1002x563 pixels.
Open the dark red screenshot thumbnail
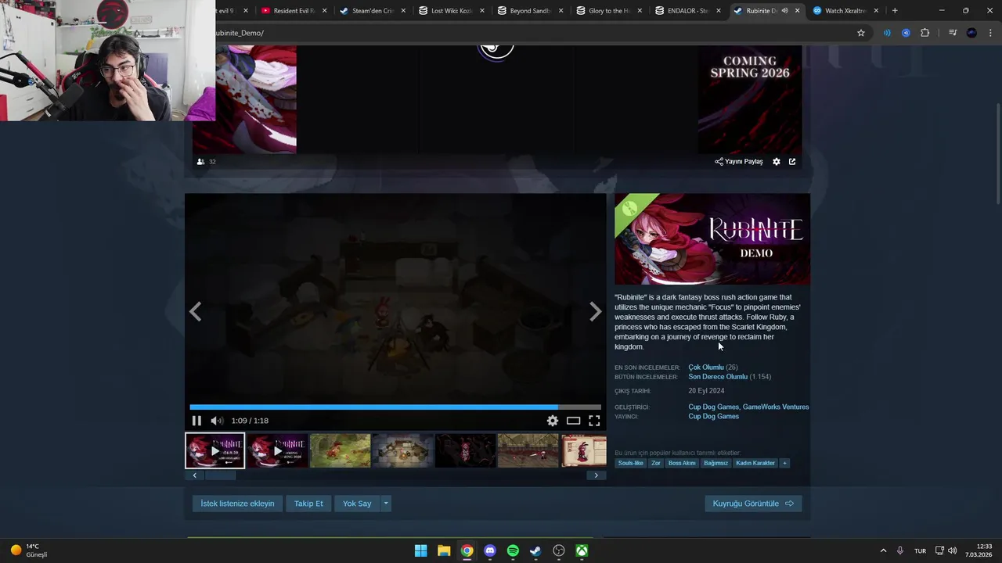tap(465, 451)
